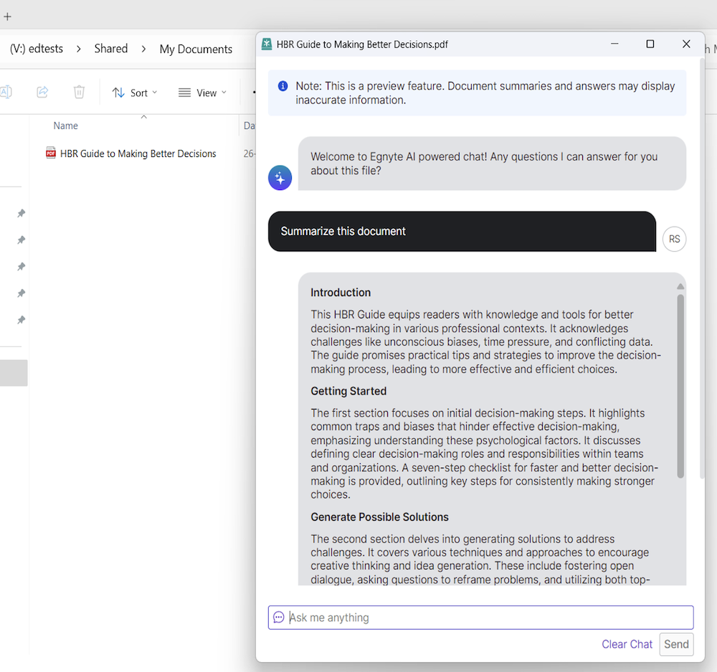Click the My Documents breadcrumb

tap(196, 49)
